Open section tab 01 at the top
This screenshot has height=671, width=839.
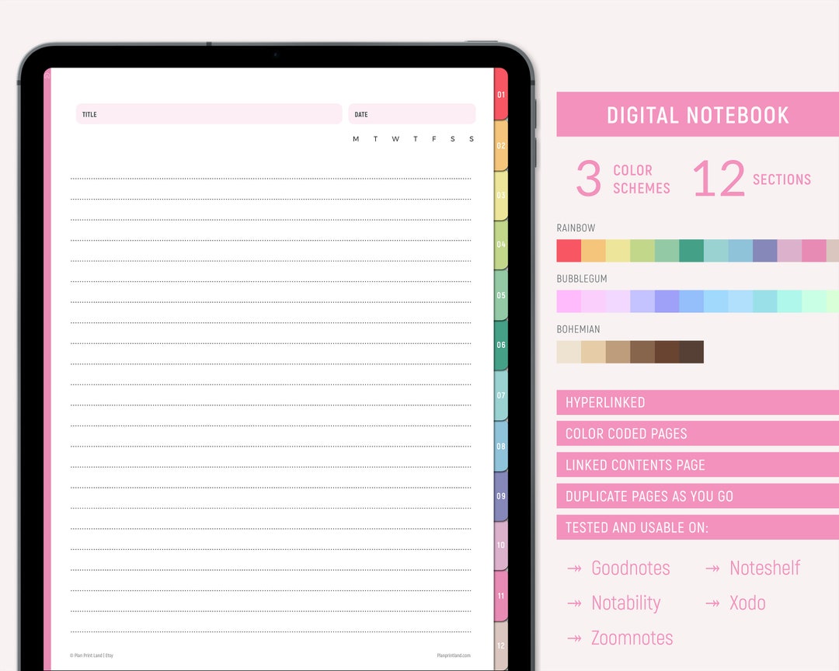pos(502,96)
